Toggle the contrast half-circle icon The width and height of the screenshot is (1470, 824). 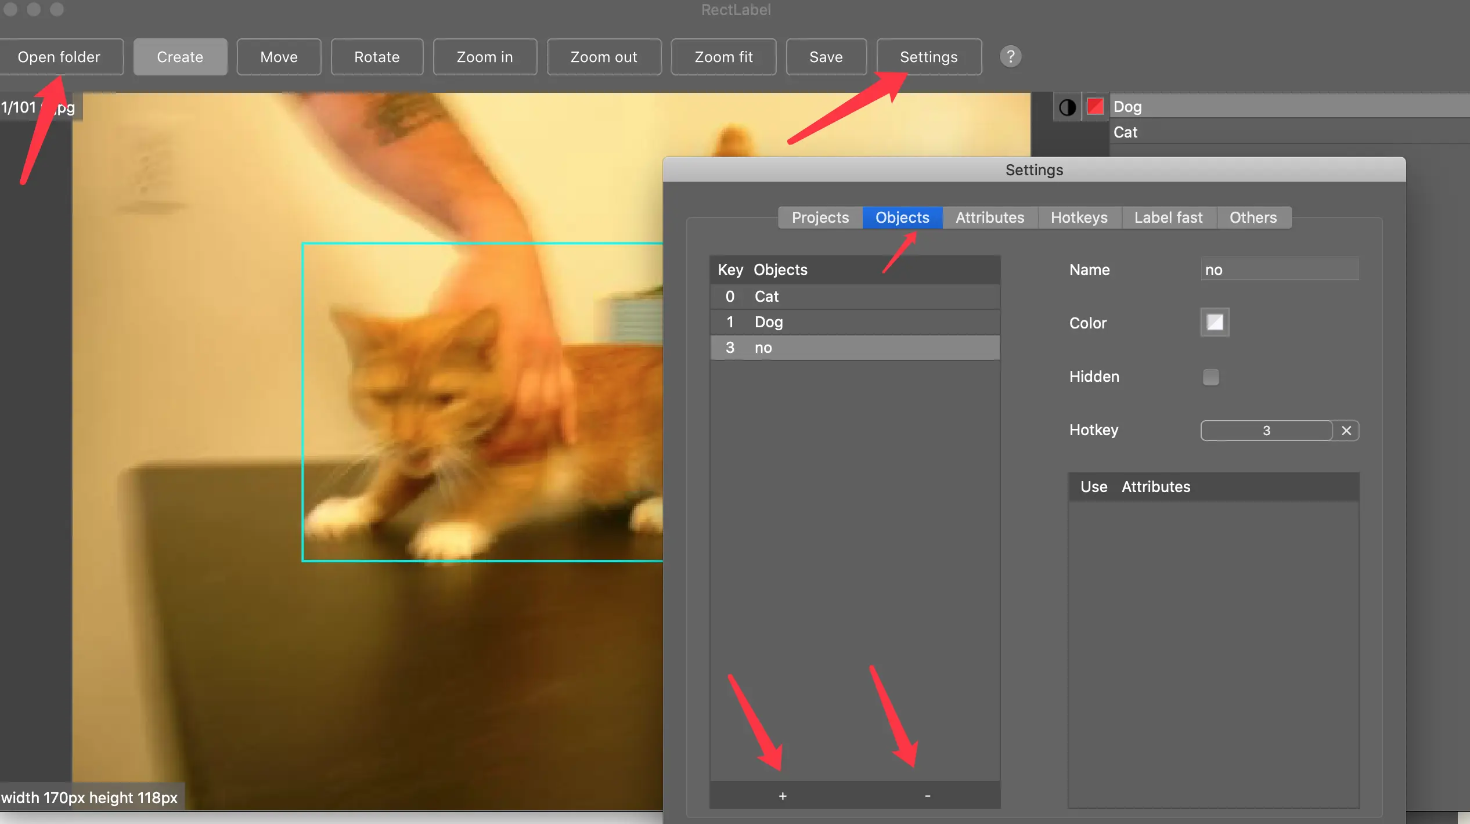pyautogui.click(x=1067, y=107)
